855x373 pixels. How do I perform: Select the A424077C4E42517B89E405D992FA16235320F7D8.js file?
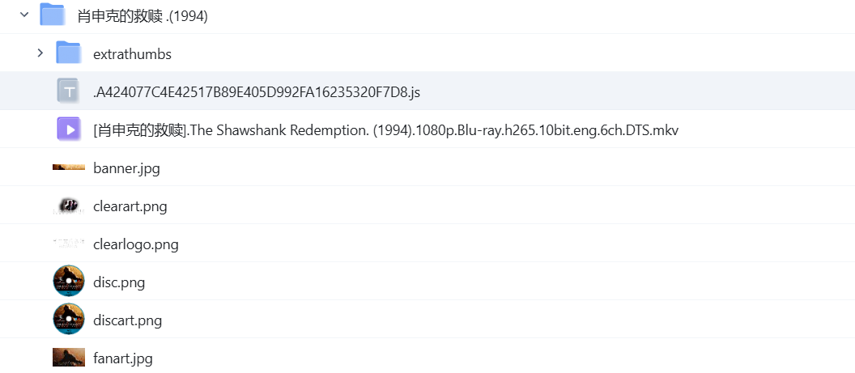tap(257, 92)
